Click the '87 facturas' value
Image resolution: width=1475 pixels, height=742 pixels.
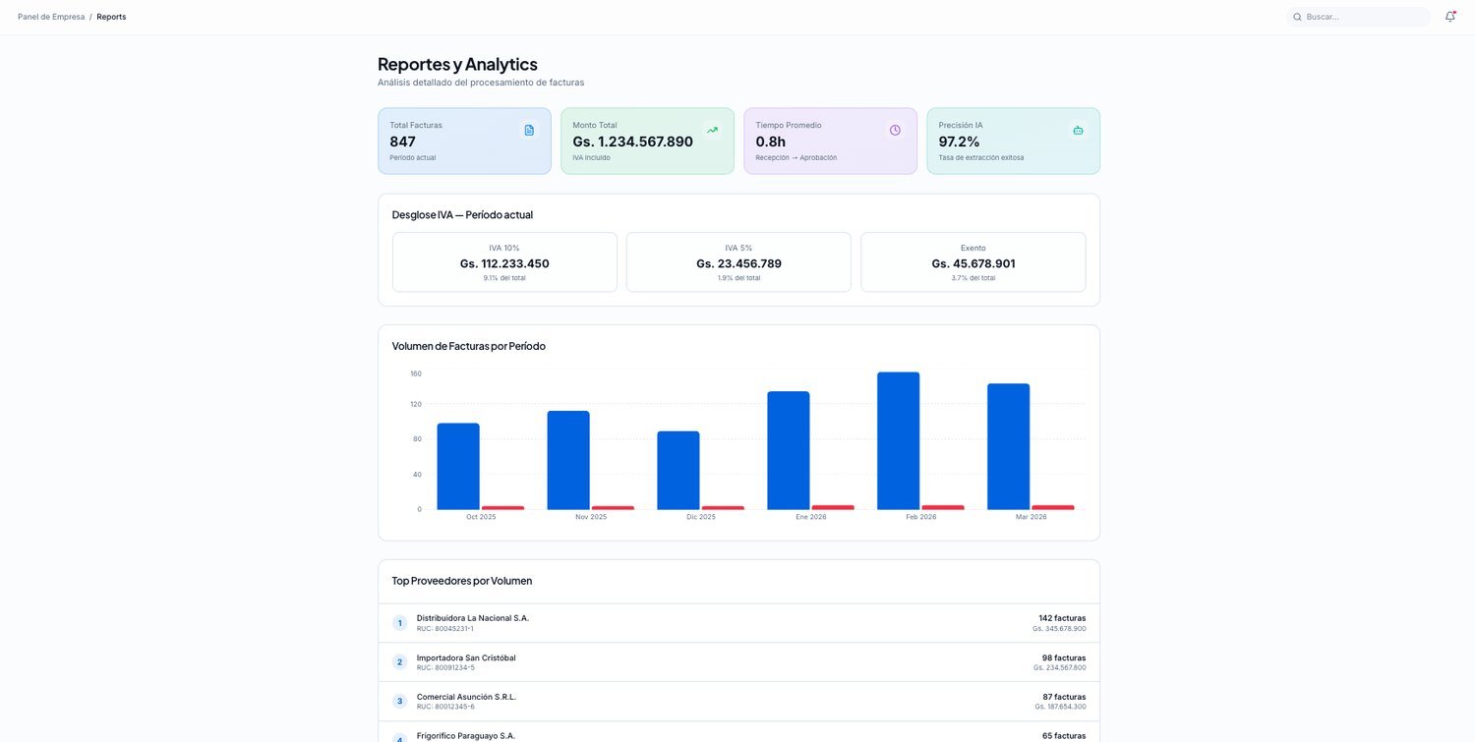tap(1064, 697)
